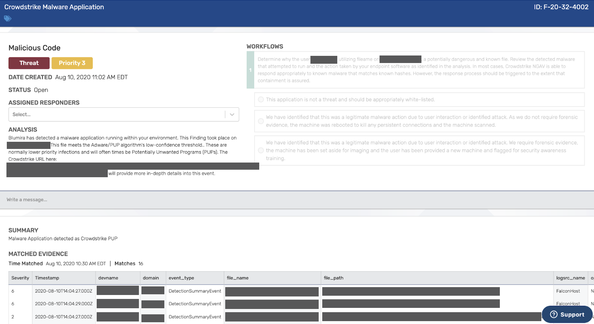Select timestamp 2020-08-10T14:04:29.000Z cell
The image size is (594, 324).
point(64,304)
